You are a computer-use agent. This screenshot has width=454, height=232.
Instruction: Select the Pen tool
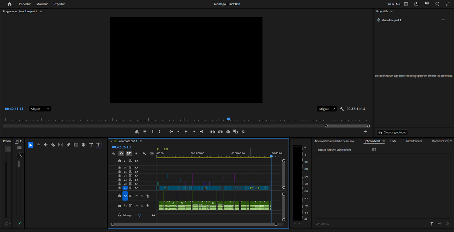point(68,145)
